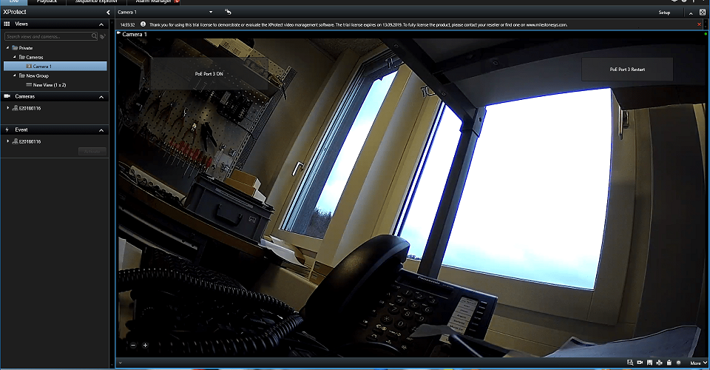Click the Views grid icon
The height and width of the screenshot is (370, 710).
click(7, 24)
